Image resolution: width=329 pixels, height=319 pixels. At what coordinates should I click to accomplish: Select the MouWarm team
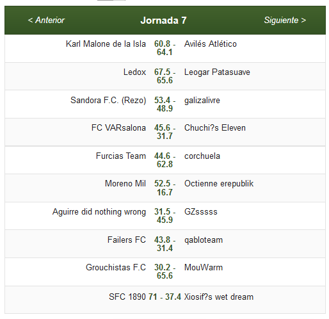[204, 268]
